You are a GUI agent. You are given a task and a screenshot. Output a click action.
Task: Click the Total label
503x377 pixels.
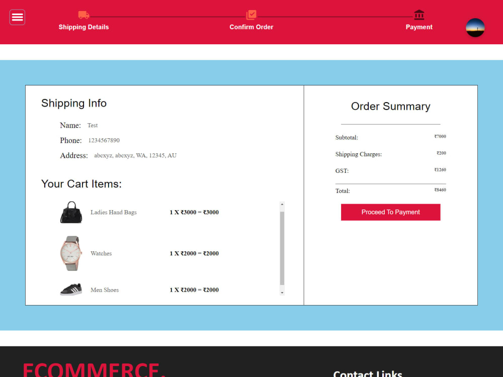click(x=343, y=191)
